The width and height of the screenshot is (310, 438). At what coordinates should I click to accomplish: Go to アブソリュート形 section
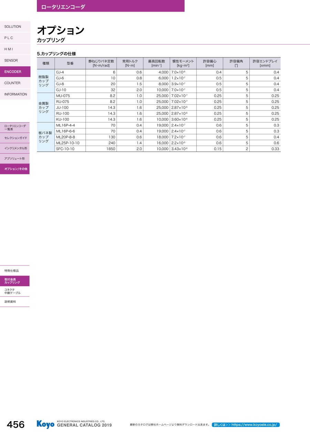15,158
